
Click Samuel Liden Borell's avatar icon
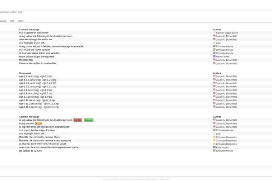[214, 33]
